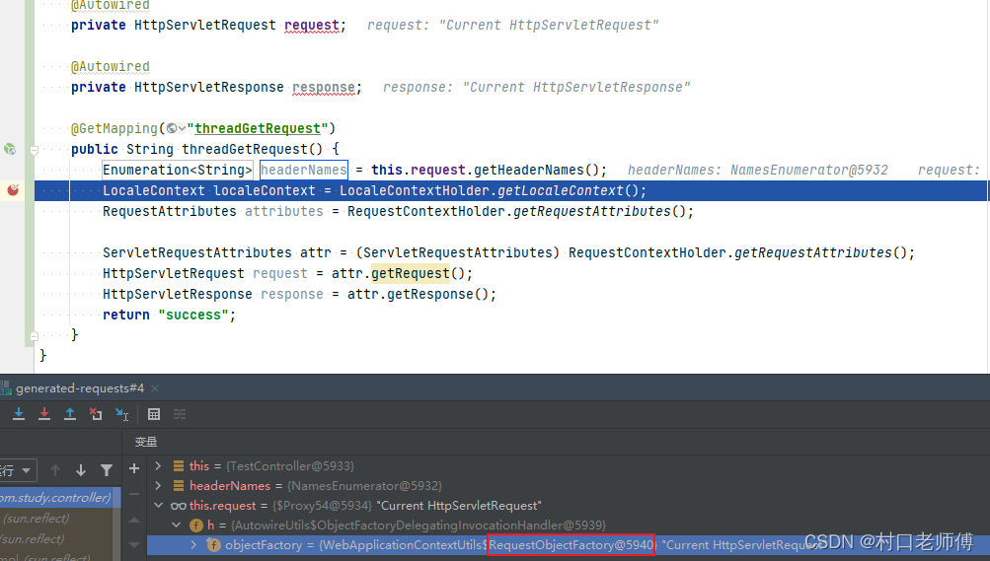Click the headerNames variable in code
Screen dimensions: 990x561
(x=304, y=170)
